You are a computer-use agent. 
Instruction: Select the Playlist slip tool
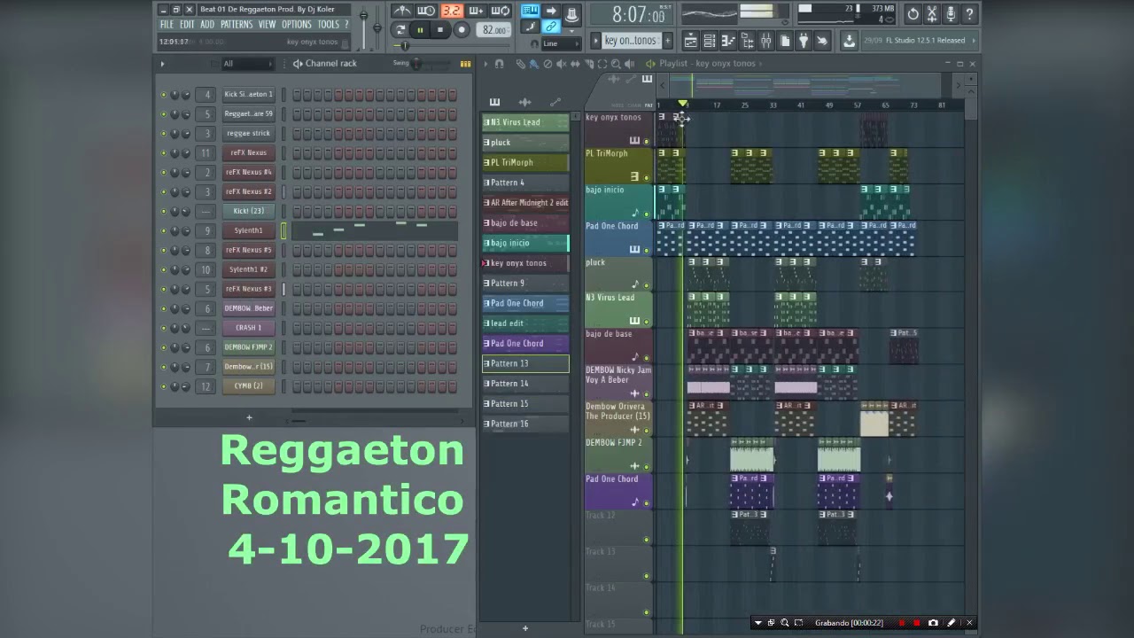coord(575,64)
